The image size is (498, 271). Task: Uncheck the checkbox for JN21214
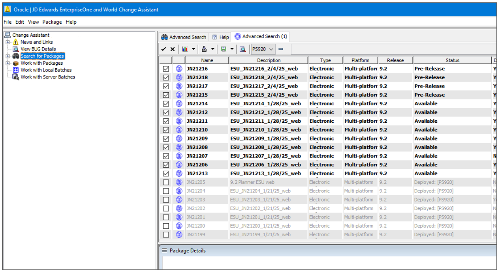click(x=165, y=103)
